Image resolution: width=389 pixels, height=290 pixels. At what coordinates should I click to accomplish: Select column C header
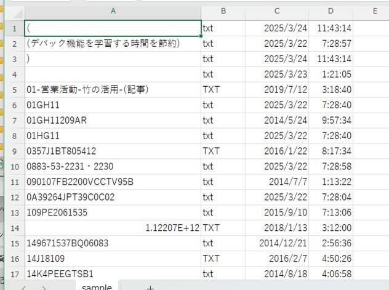click(278, 10)
